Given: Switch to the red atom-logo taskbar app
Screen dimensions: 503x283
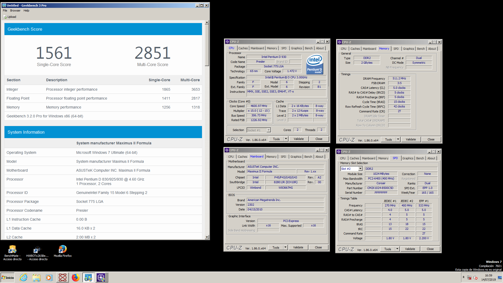Looking at the screenshot, I should tap(63, 277).
